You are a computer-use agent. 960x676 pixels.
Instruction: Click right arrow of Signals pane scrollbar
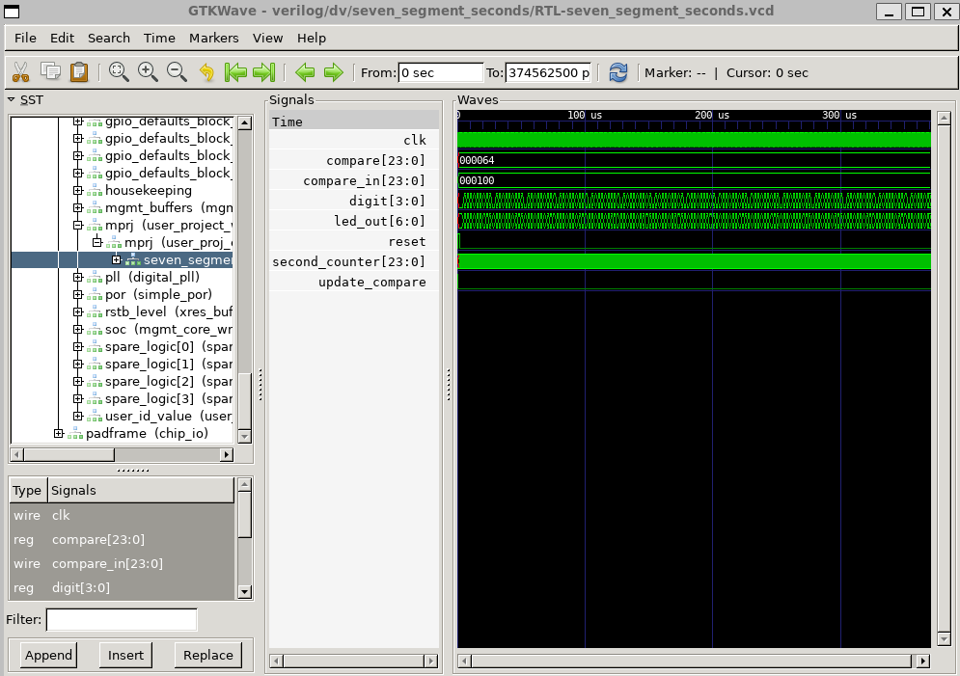pos(431,661)
